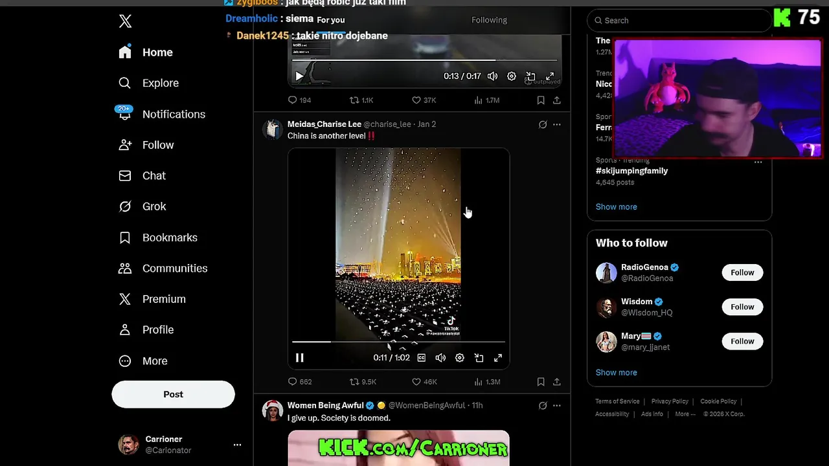Click the Search field
This screenshot has height=466, width=829.
coord(679,20)
